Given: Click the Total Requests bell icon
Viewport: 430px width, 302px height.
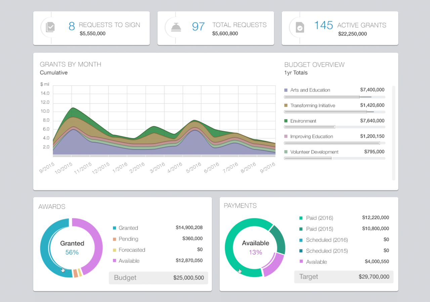Looking at the screenshot, I should 176,27.
